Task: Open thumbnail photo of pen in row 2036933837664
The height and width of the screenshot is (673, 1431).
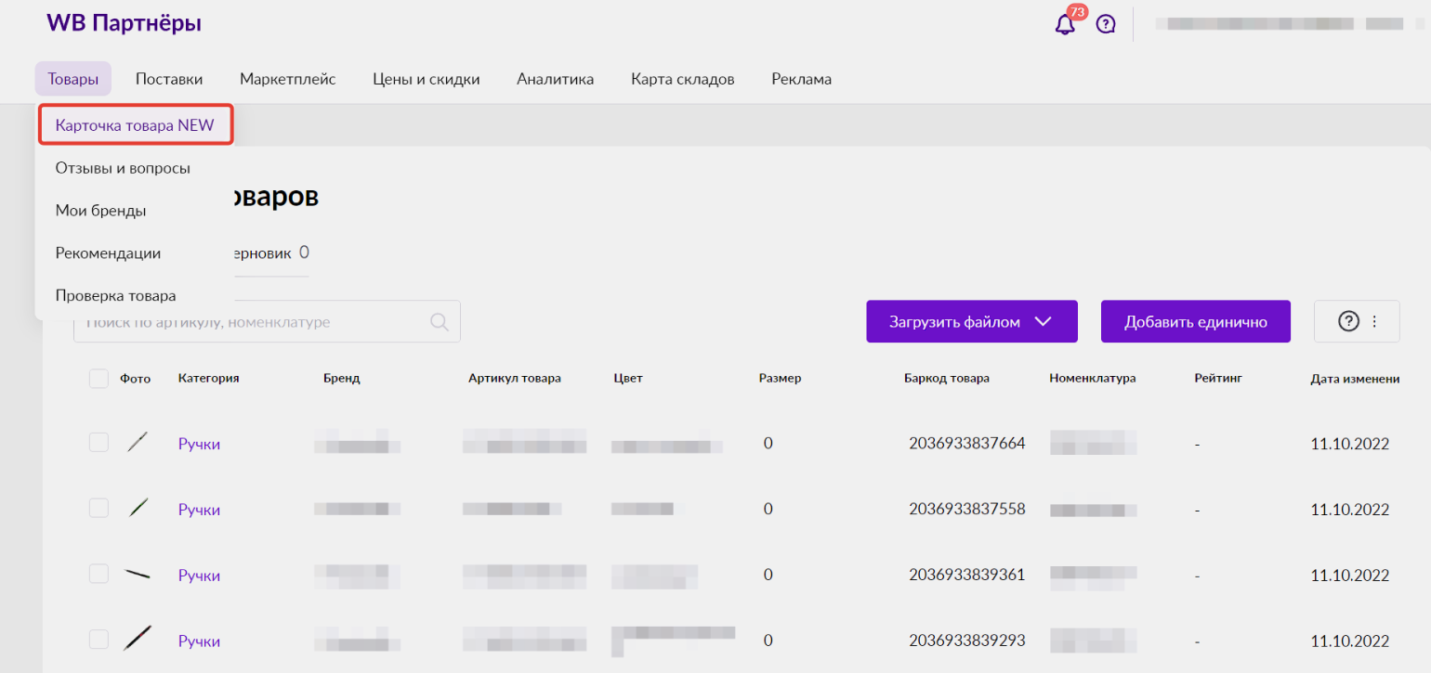Action: [x=138, y=443]
